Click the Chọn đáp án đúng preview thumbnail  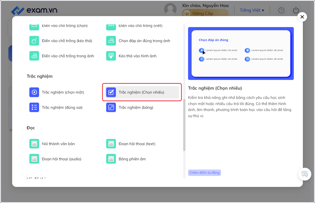(241, 53)
